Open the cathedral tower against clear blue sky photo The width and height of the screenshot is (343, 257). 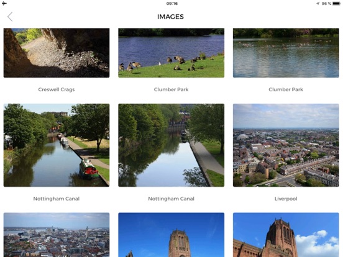click(x=171, y=235)
